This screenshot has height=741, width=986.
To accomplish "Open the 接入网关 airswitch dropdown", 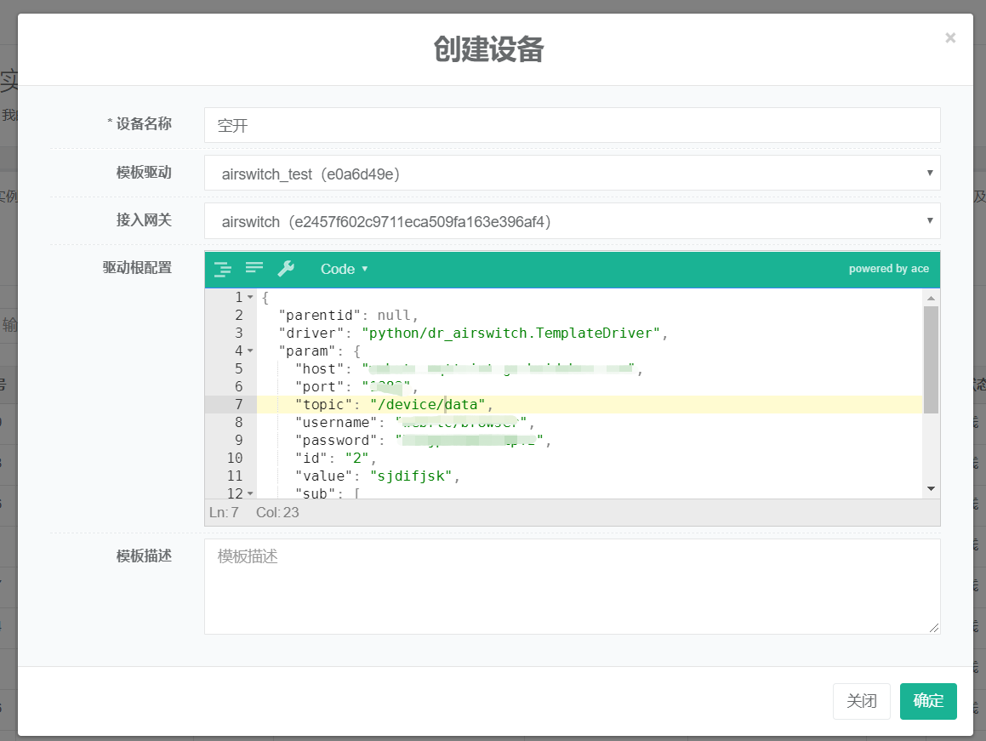I will coord(572,221).
